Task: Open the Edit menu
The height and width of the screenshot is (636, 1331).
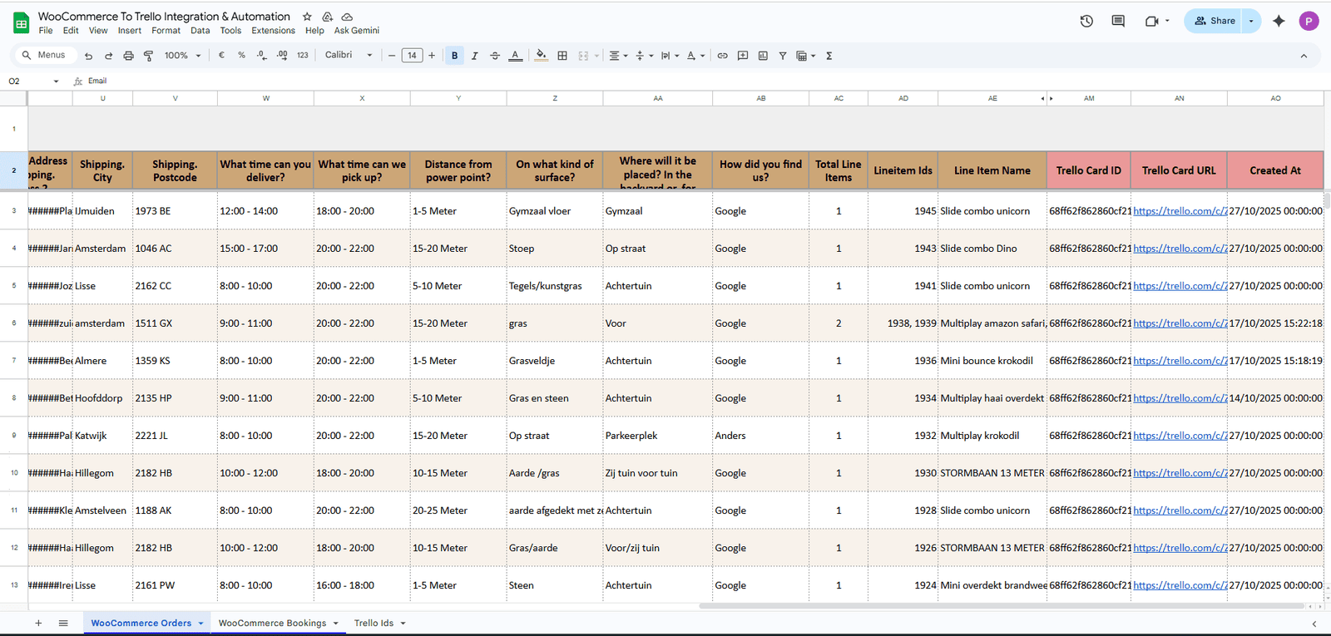Action: [71, 31]
